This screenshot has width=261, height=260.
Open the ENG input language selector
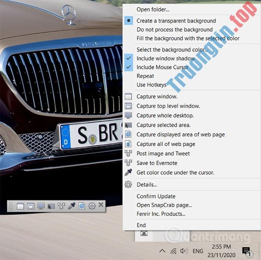click(198, 251)
